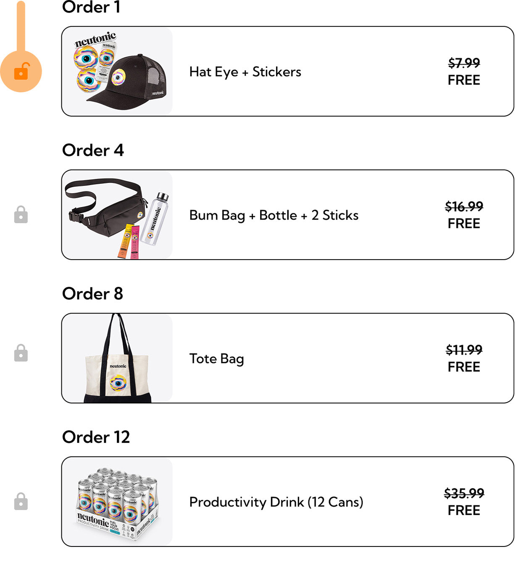Click the Order 1 heading

(91, 7)
